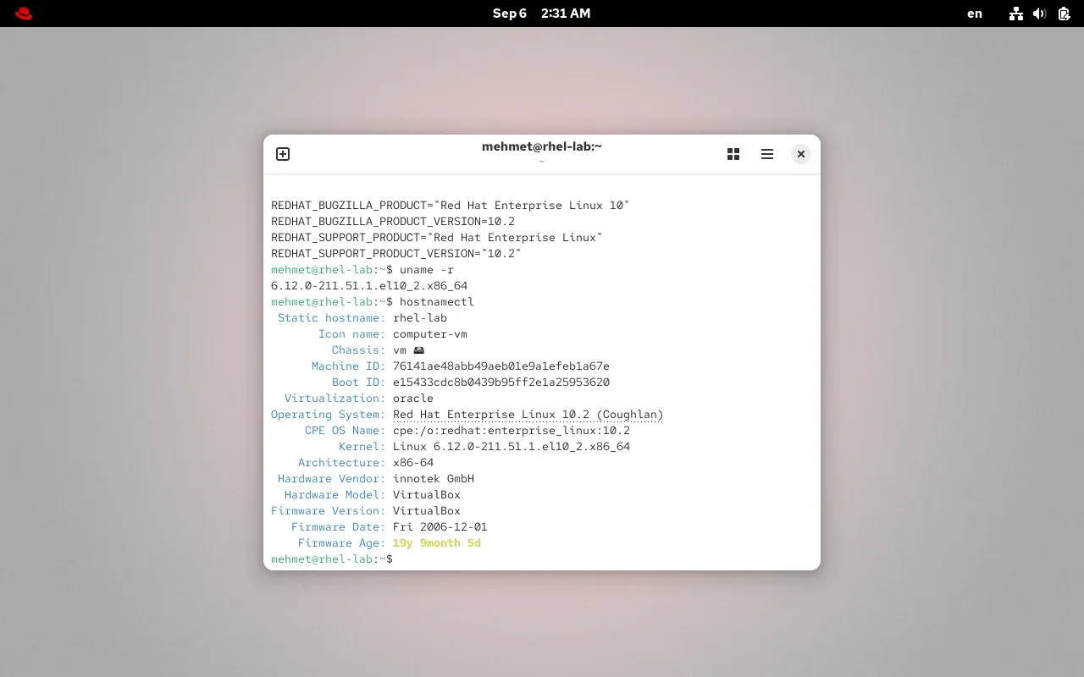
Task: Click the REDHAT_SUPPORT_PRODUCT="Red Hat Enterprise Linux" line
Action: click(437, 238)
